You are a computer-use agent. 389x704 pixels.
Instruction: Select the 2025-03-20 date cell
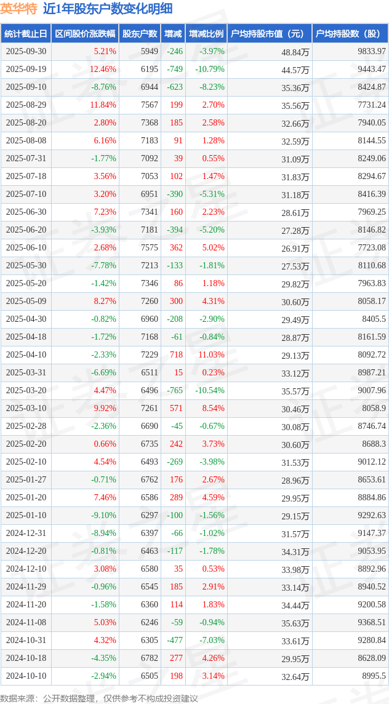(26, 391)
